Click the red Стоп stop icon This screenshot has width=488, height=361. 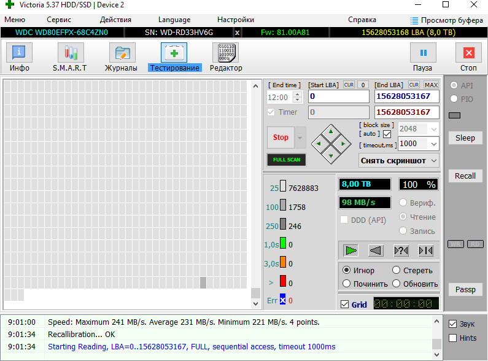coord(468,53)
